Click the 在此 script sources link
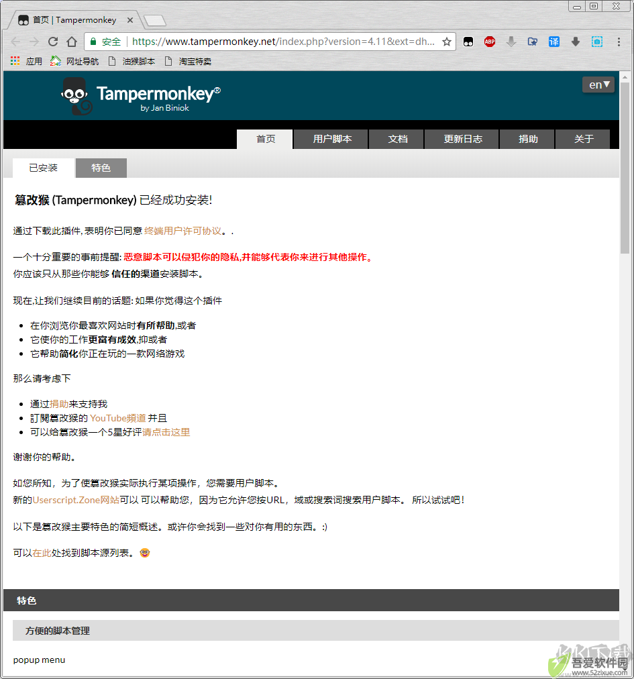 (x=42, y=553)
